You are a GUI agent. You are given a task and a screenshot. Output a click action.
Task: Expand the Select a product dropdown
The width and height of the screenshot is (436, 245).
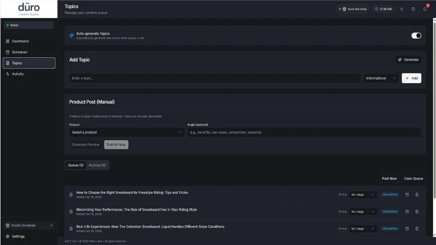pos(126,132)
